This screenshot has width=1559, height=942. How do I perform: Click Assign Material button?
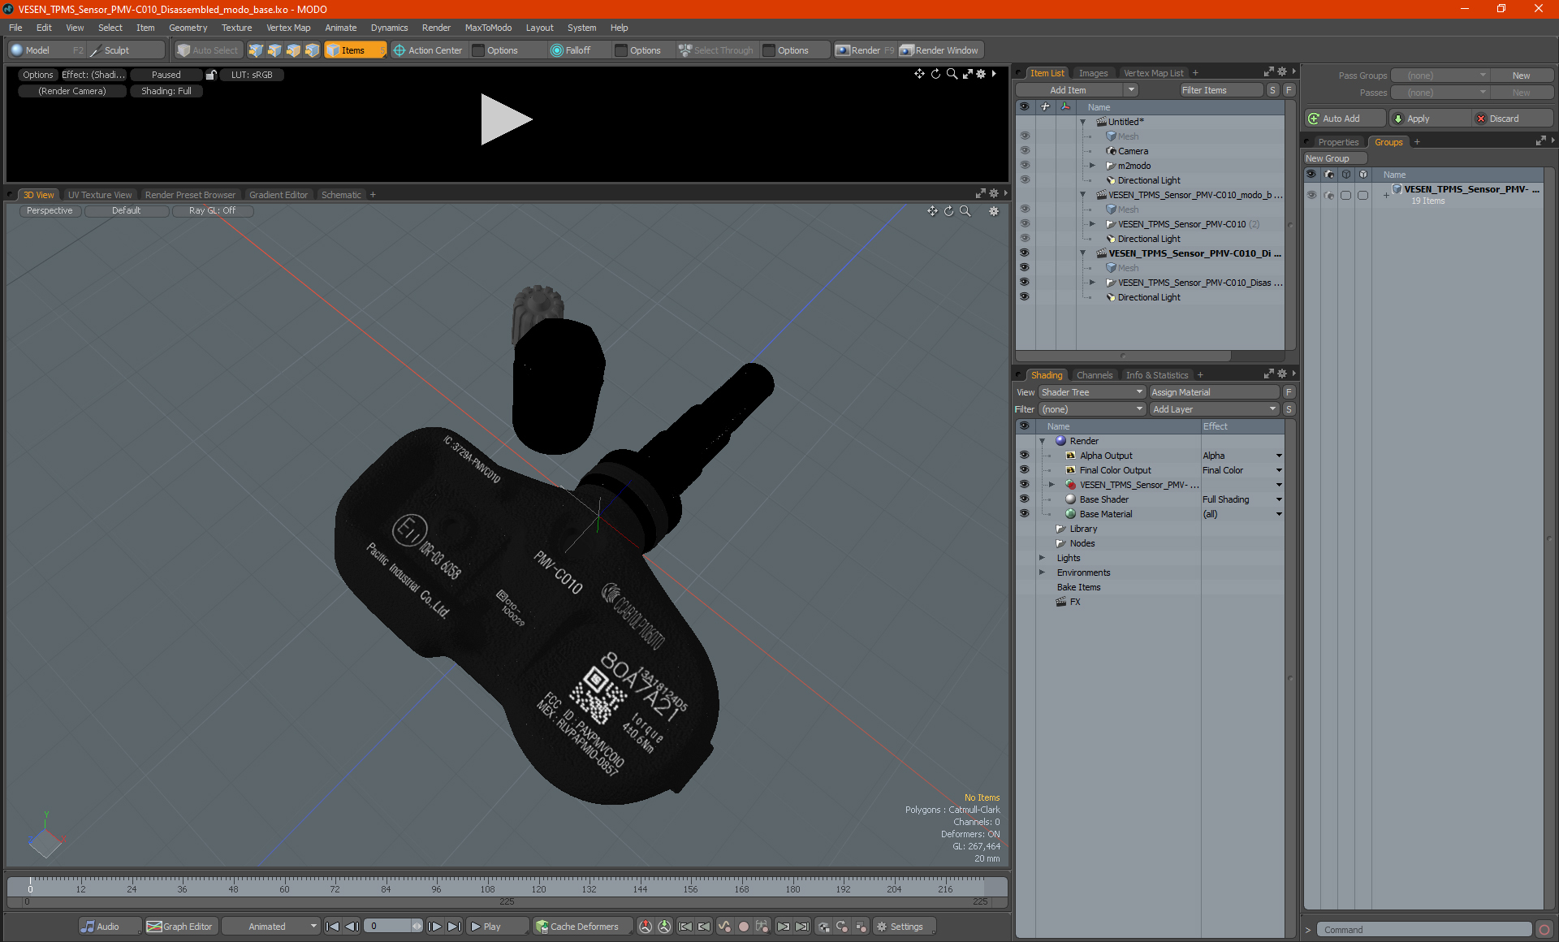pos(1215,392)
